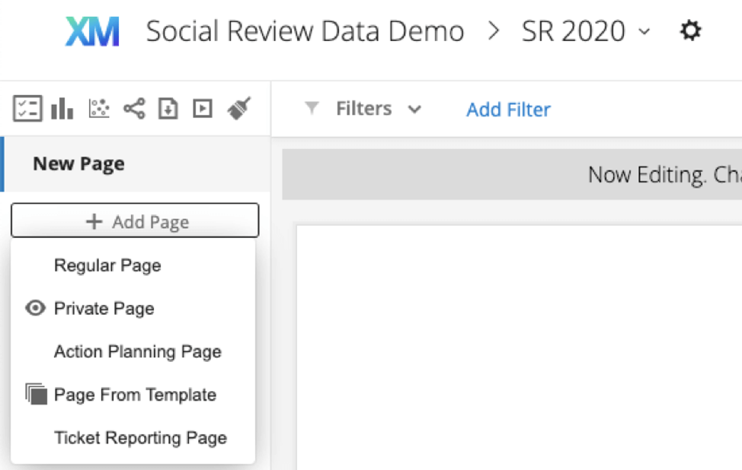Choose Ticket Reporting Page option
This screenshot has width=742, height=470.
140,437
